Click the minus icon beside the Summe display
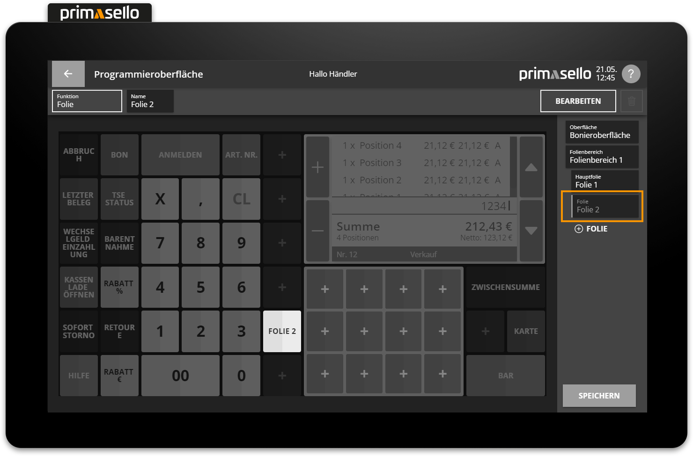Viewport: 693px width, 456px height. coord(317,231)
